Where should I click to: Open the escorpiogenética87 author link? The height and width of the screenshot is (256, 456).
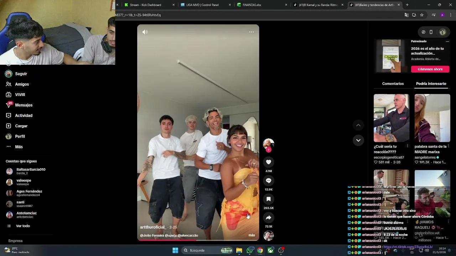coord(389,157)
